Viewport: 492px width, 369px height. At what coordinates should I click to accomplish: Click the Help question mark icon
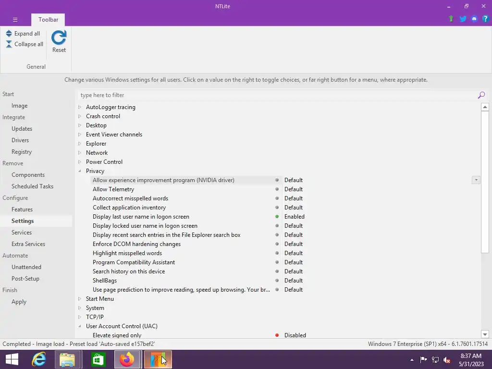point(485,19)
